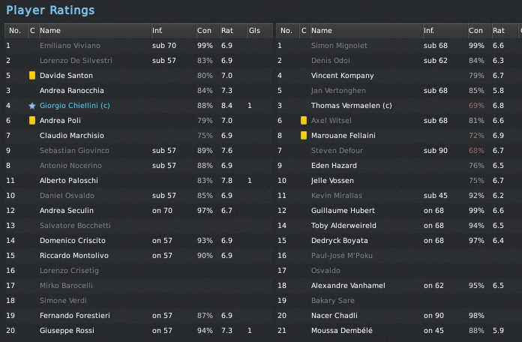Sort left table by Con column
This screenshot has height=342, width=522.
[204, 31]
